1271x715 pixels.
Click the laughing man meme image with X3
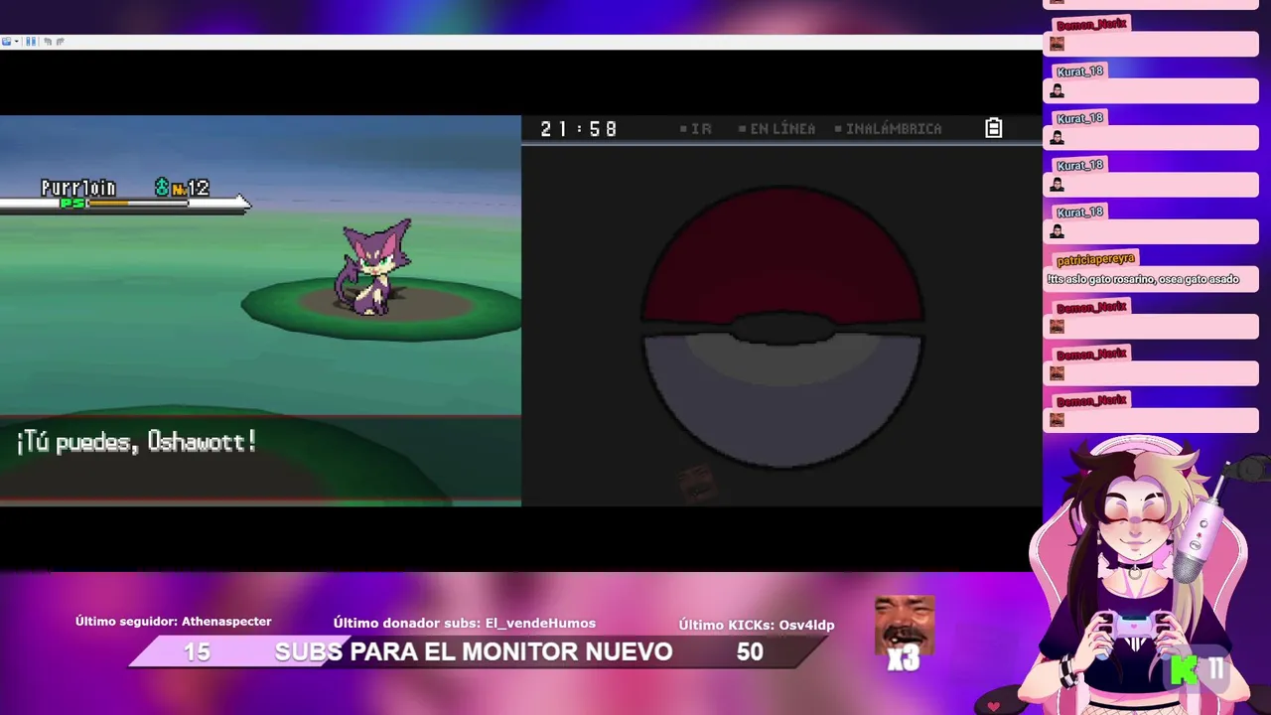click(904, 633)
